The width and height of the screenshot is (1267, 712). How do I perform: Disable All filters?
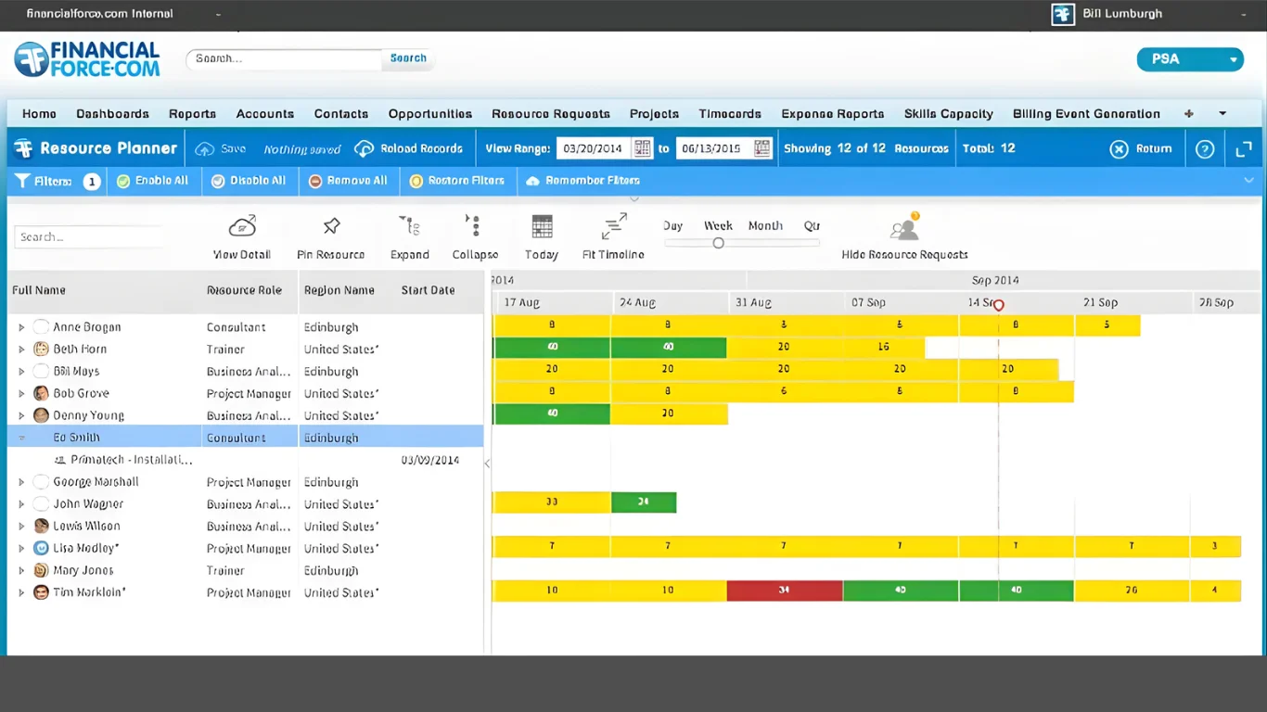click(248, 181)
